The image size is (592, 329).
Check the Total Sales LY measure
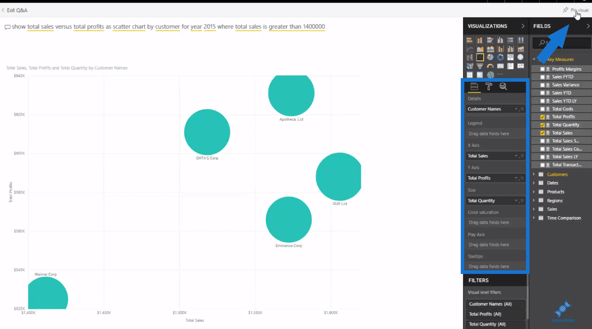click(543, 157)
